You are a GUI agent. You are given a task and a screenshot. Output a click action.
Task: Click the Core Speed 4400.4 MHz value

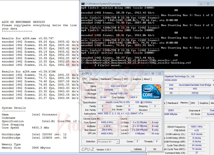point(107,122)
